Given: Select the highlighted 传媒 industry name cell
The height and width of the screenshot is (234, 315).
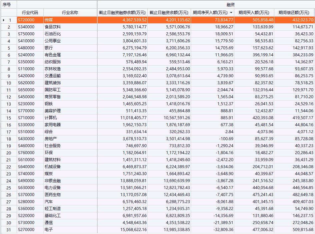Looking at the screenshot, I should pos(70,20).
